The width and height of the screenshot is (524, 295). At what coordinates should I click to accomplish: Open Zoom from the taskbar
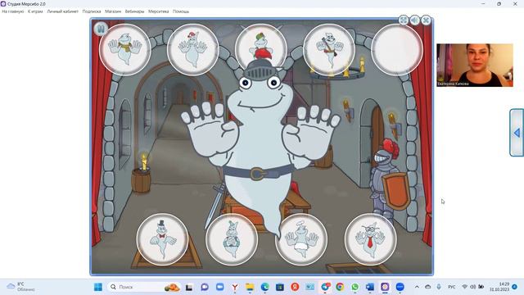coord(219,287)
